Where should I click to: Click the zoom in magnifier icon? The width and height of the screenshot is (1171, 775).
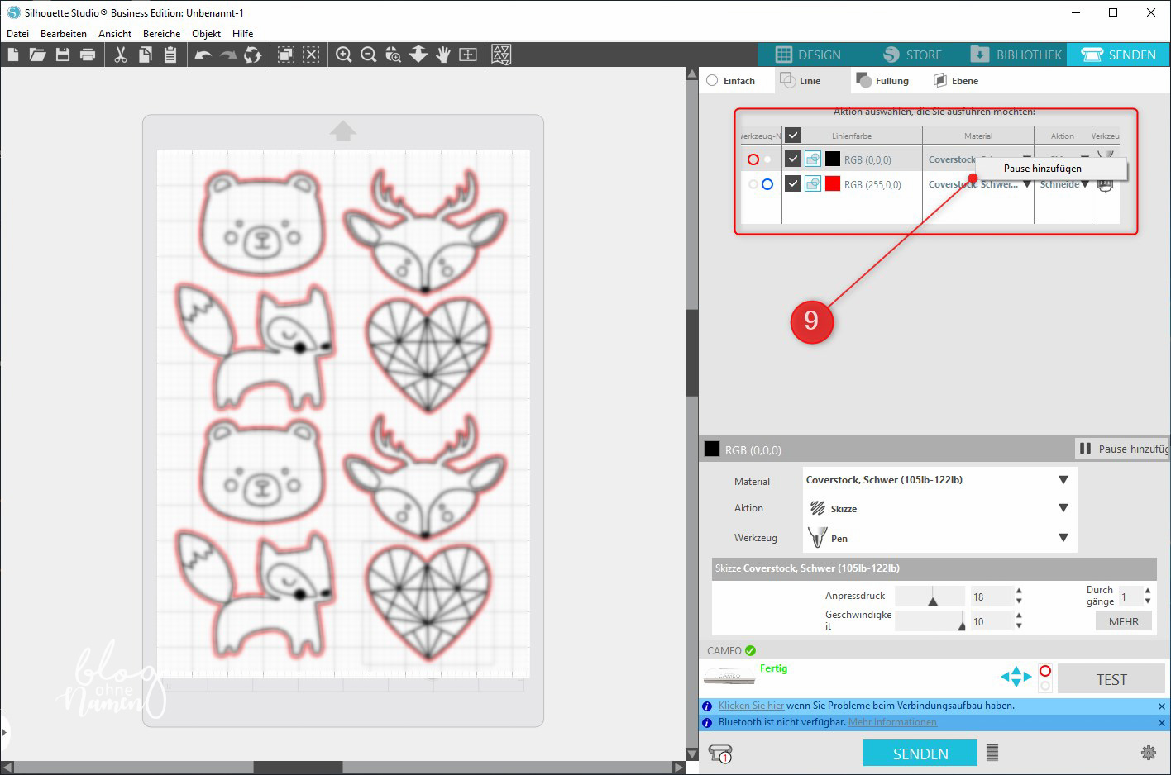click(x=344, y=55)
